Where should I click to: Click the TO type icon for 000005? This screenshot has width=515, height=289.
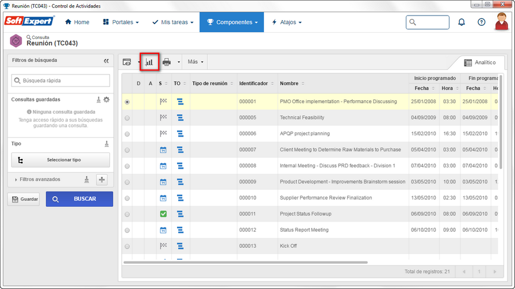tap(180, 118)
